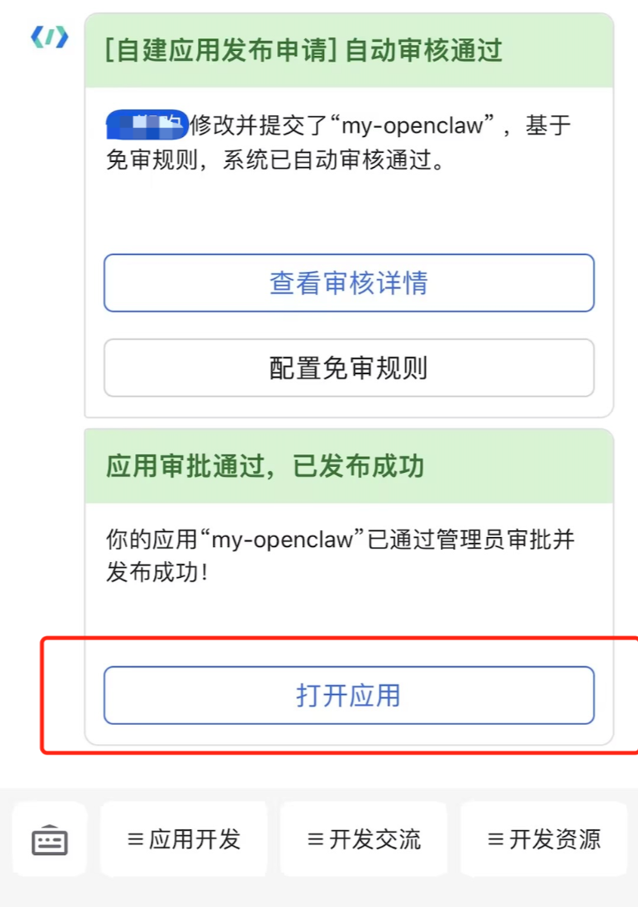638x907 pixels.
Task: Click the developer assistant bot avatar
Action: pyautogui.click(x=49, y=38)
